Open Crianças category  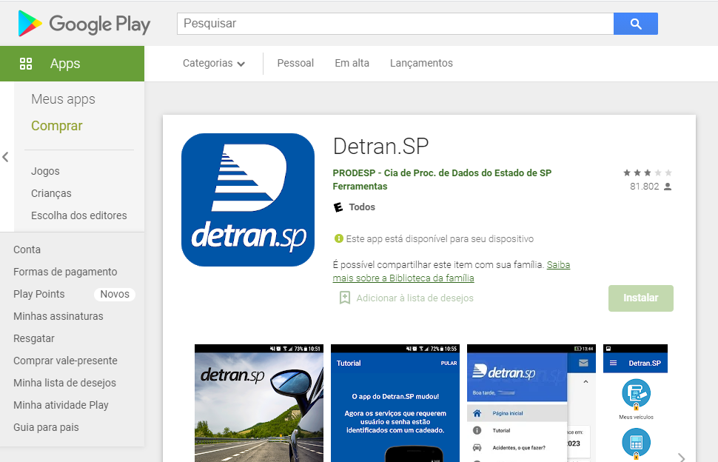click(x=51, y=193)
